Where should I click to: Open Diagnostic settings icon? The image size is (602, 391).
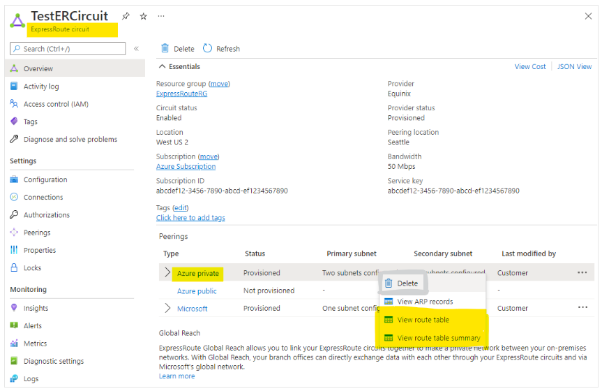tap(14, 360)
